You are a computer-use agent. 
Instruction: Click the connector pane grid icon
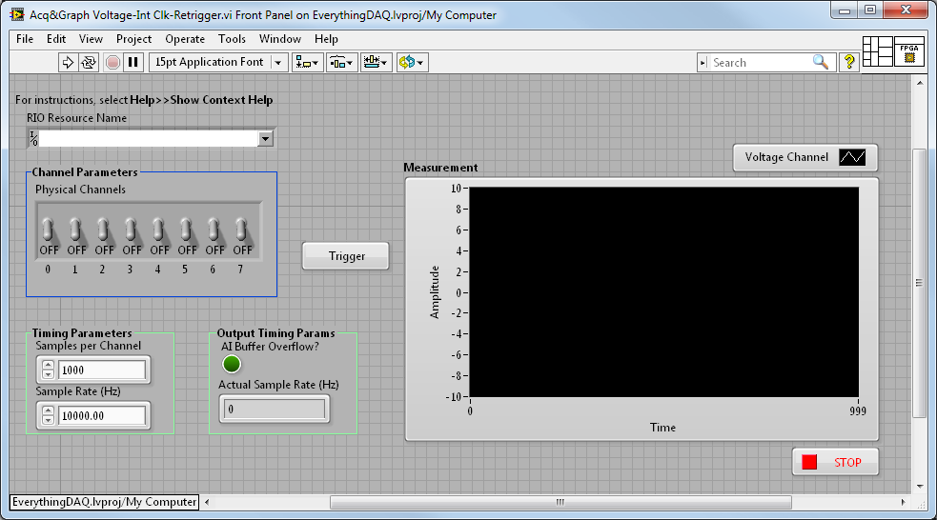pos(877,51)
